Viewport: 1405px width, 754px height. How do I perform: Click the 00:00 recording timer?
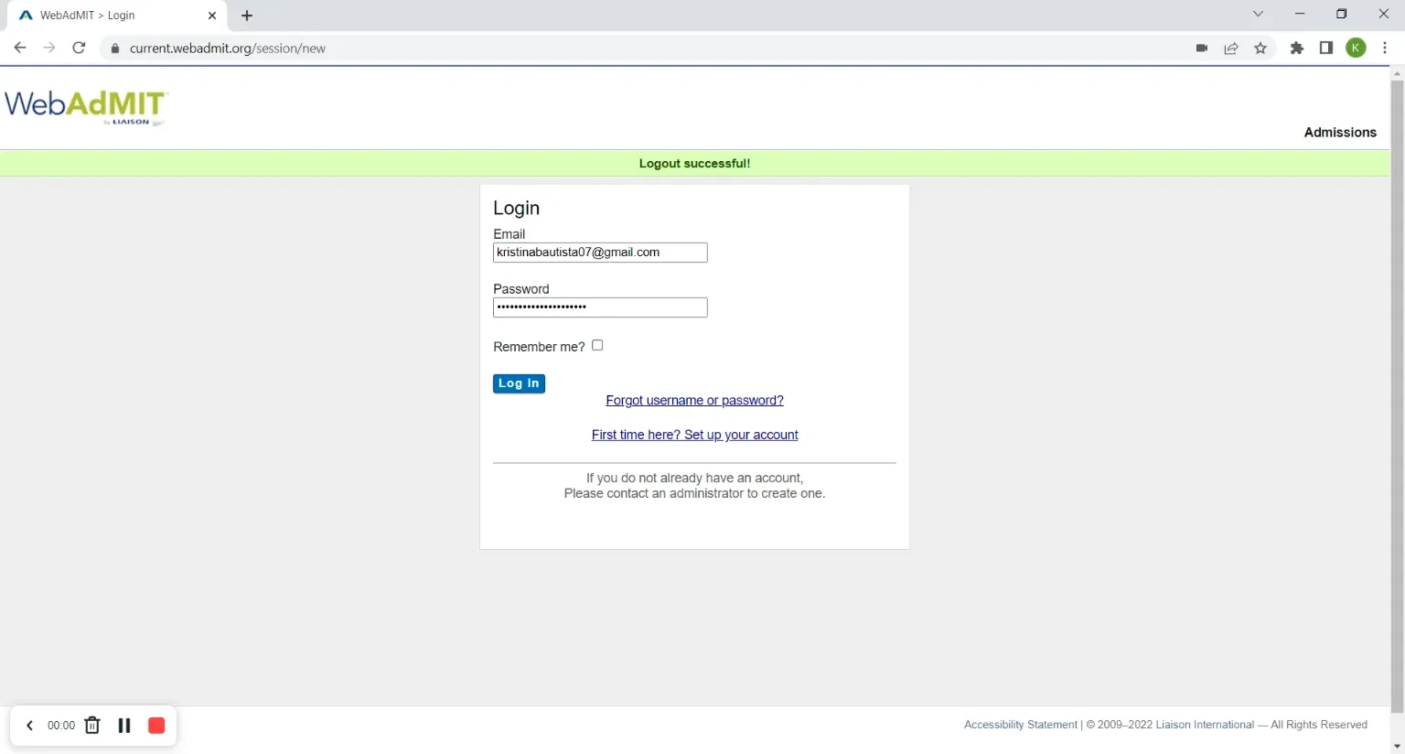point(61,726)
